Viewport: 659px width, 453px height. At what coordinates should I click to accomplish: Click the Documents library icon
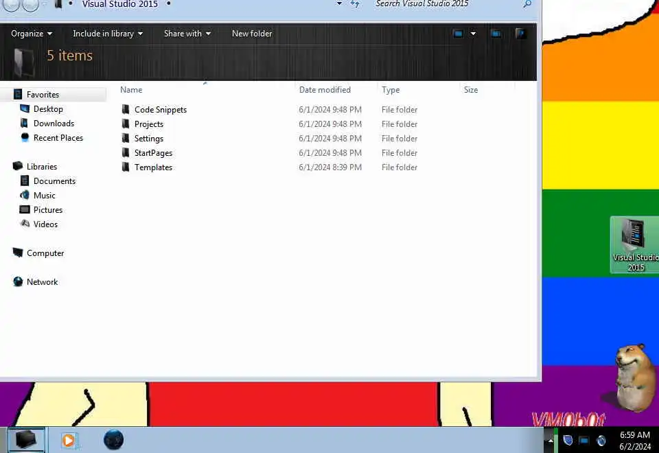(25, 181)
